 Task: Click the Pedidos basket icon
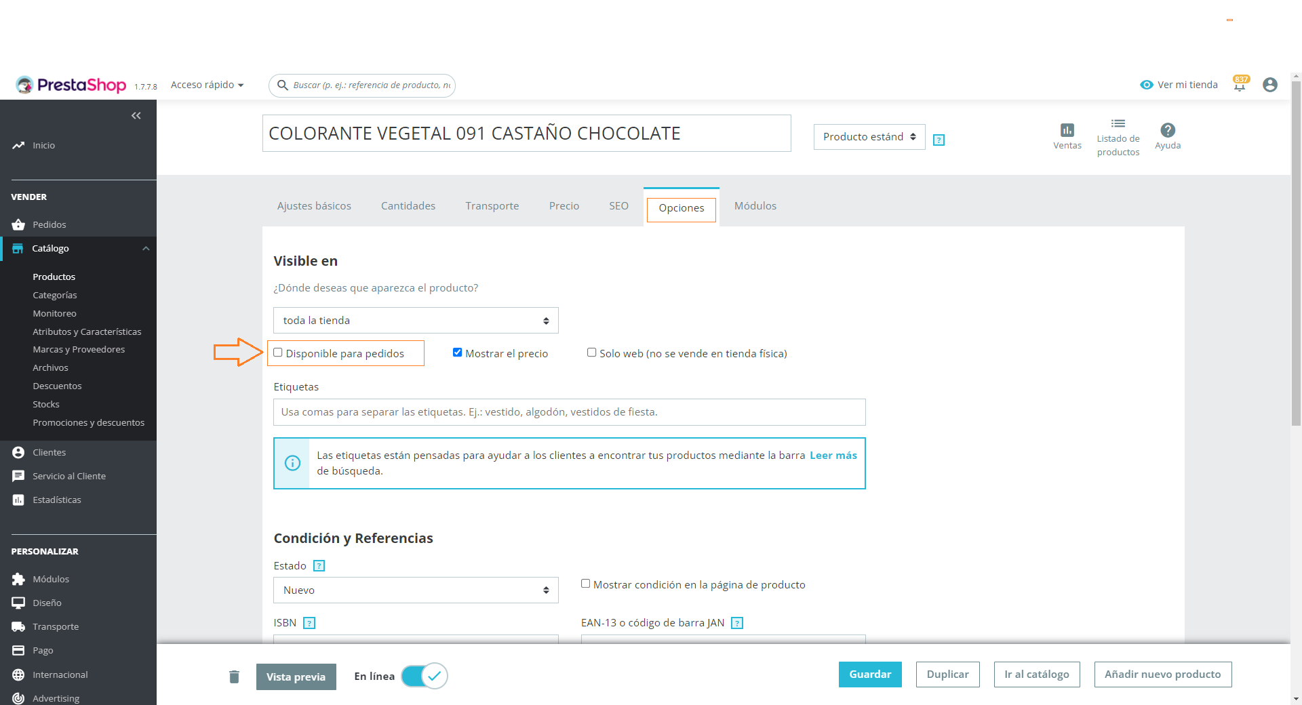pyautogui.click(x=18, y=224)
